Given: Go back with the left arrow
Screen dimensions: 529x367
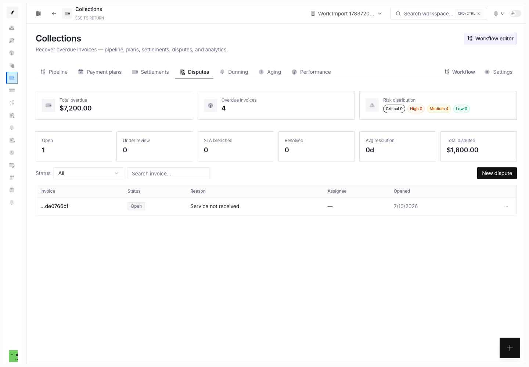Looking at the screenshot, I should pos(54,14).
